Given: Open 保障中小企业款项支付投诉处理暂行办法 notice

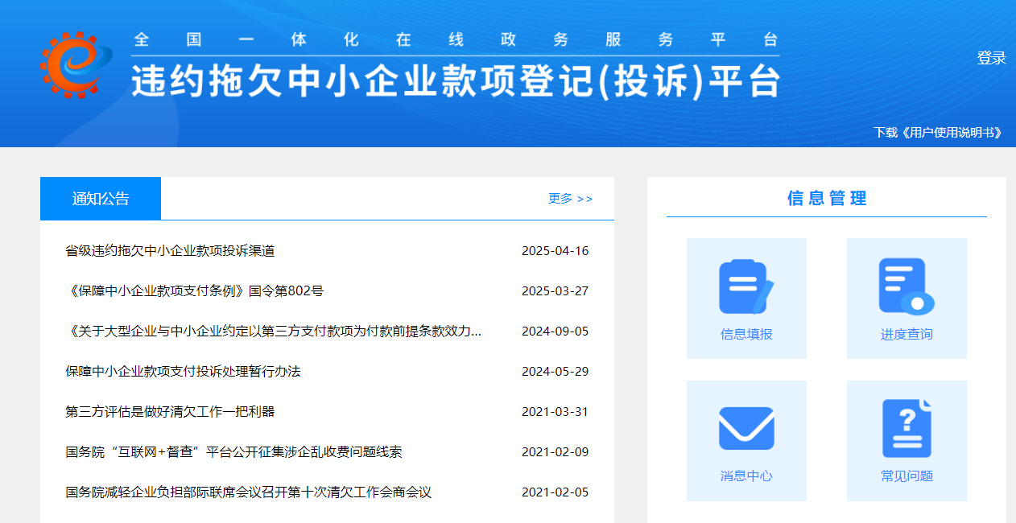Looking at the screenshot, I should click(x=183, y=372).
